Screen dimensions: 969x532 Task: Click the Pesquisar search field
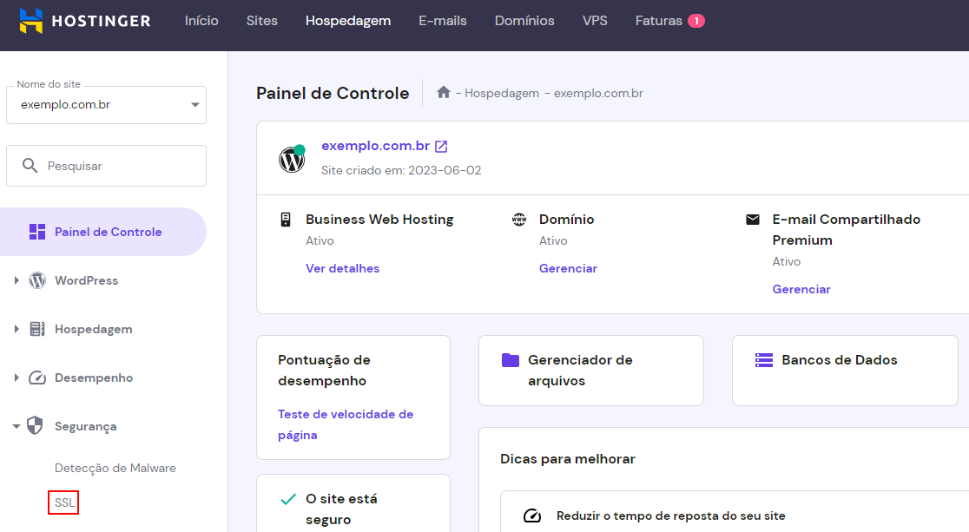[x=106, y=165]
